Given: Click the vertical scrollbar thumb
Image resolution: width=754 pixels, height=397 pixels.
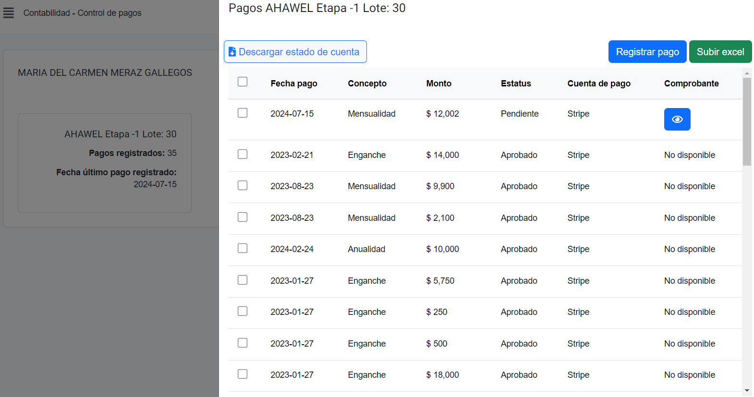Looking at the screenshot, I should (x=747, y=121).
